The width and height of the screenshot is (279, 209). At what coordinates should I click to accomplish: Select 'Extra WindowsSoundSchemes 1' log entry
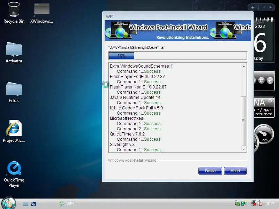[x=141, y=66]
